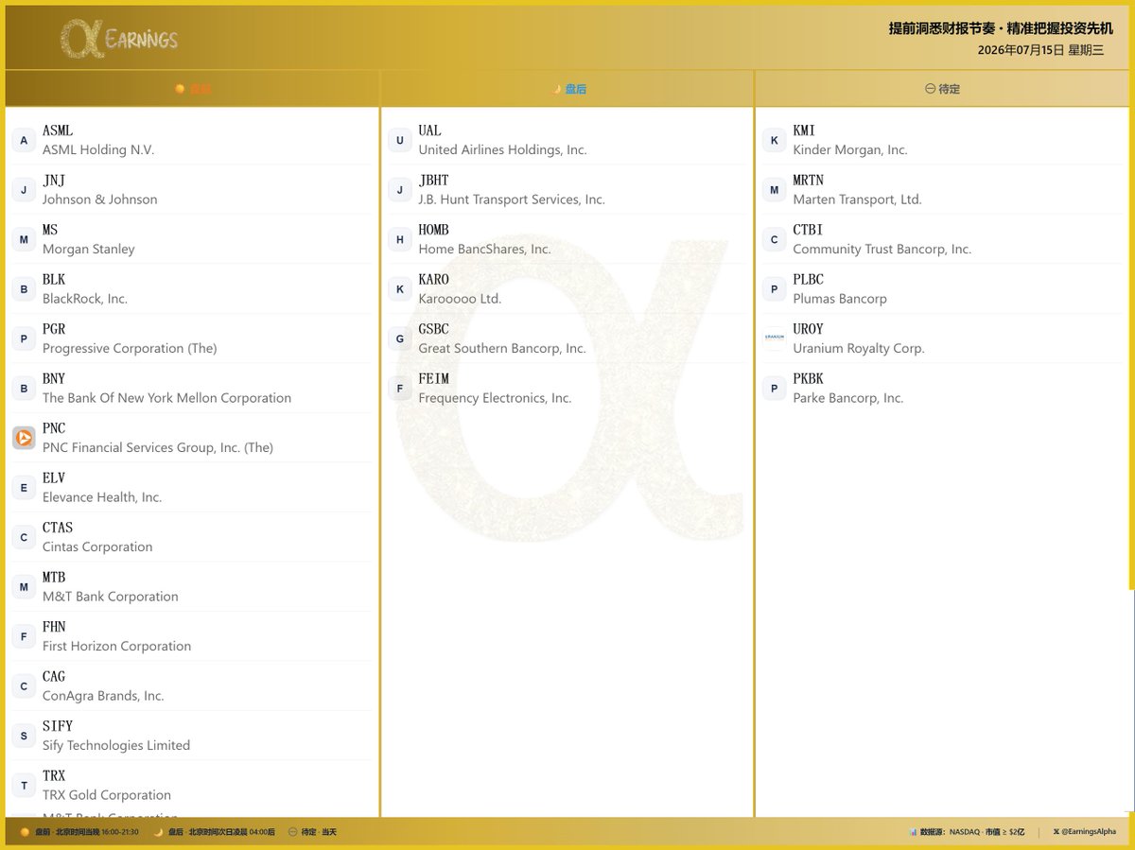Select the Morgan Stanley M avatar
Viewport: 1135px width, 850px height.
24,239
